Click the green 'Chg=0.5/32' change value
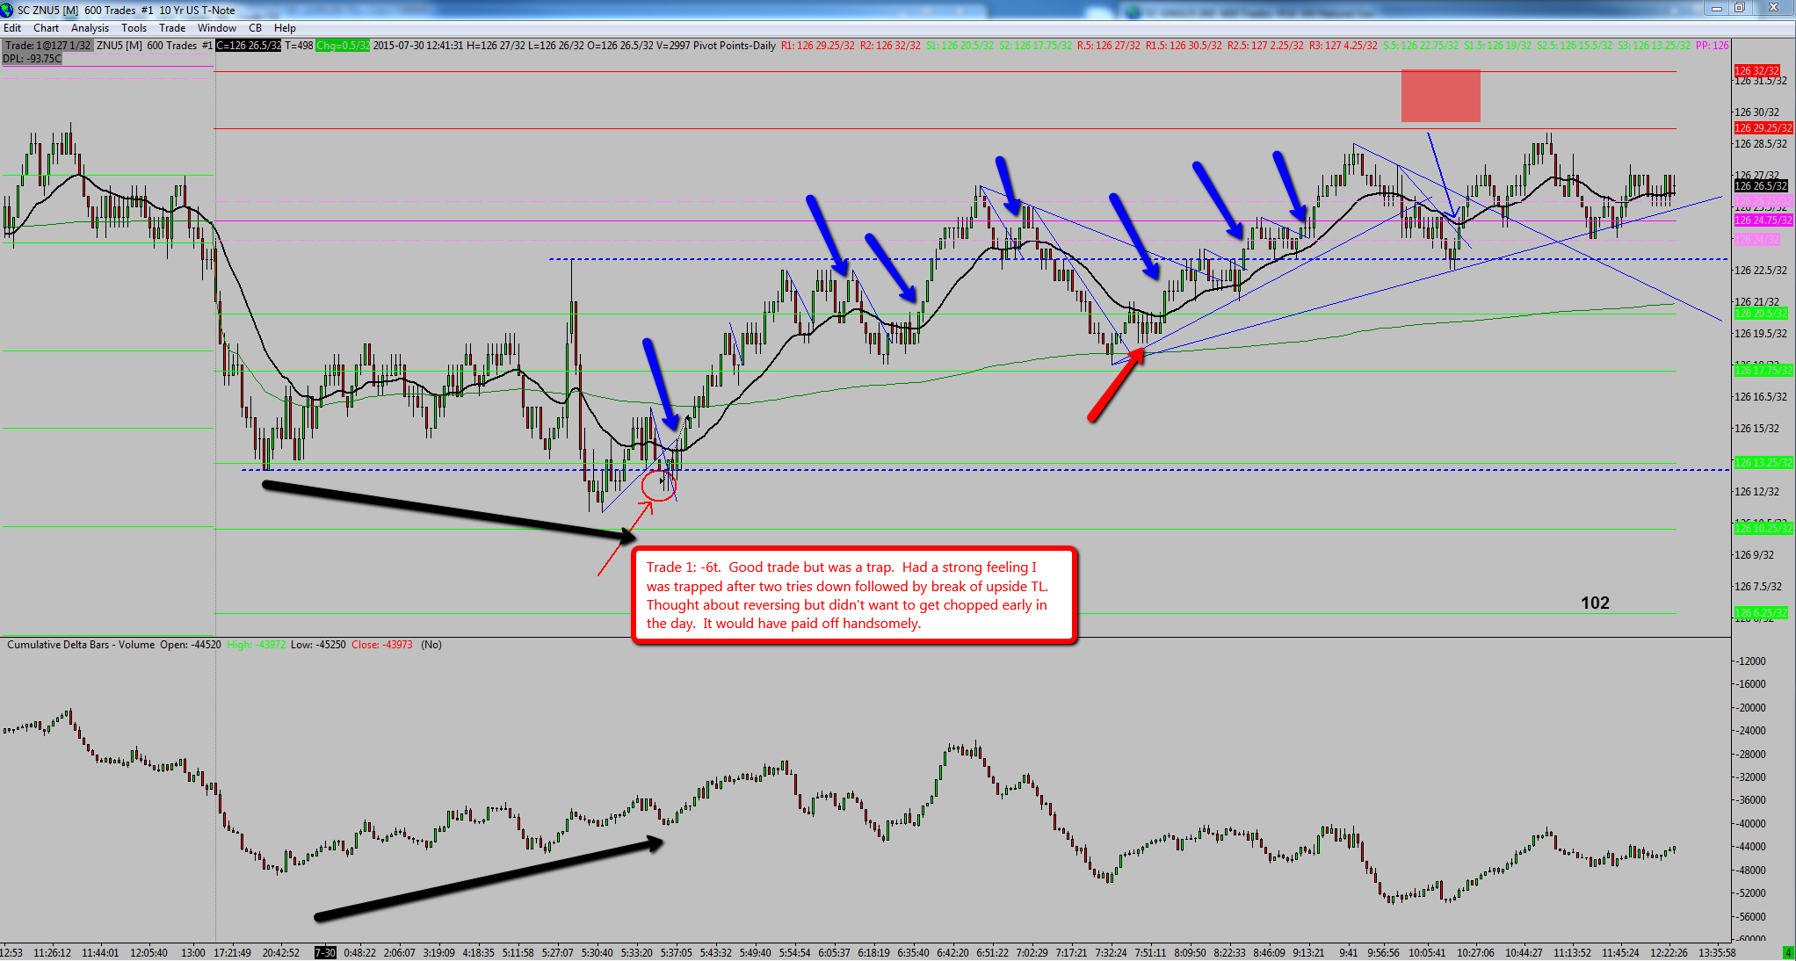The width and height of the screenshot is (1796, 961). pos(343,46)
